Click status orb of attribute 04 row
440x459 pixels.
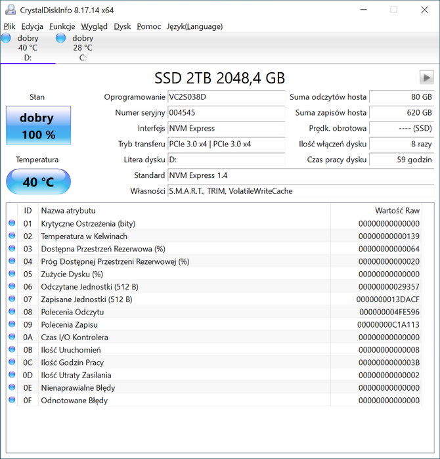12,261
